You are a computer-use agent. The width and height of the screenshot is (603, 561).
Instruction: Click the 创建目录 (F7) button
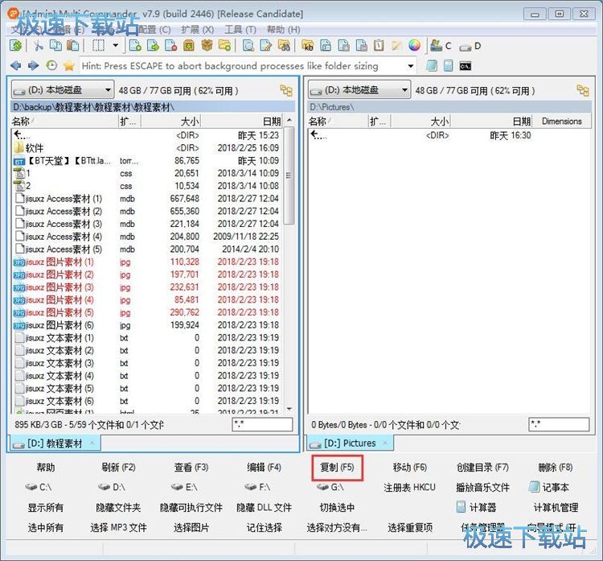click(x=482, y=468)
